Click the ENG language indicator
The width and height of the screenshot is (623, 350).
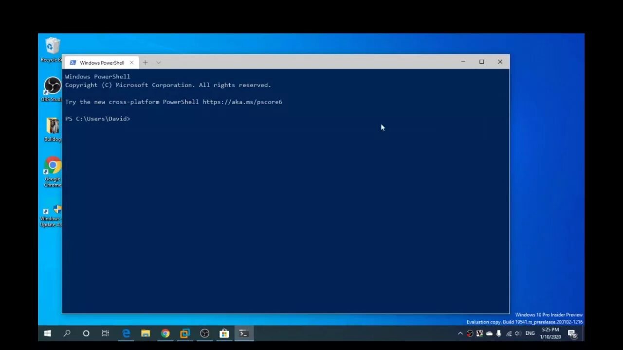click(x=530, y=333)
